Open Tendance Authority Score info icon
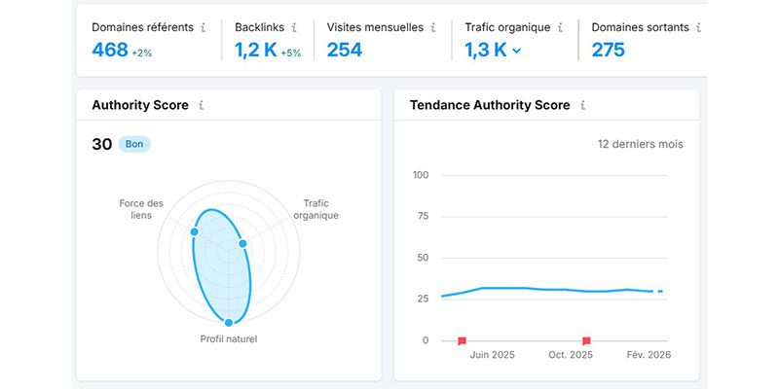The width and height of the screenshot is (779, 389). 582,105
